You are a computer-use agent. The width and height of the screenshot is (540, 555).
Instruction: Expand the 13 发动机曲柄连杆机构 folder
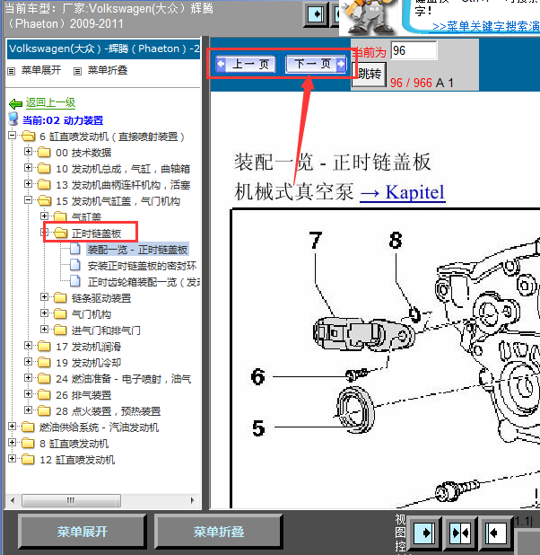(28, 184)
